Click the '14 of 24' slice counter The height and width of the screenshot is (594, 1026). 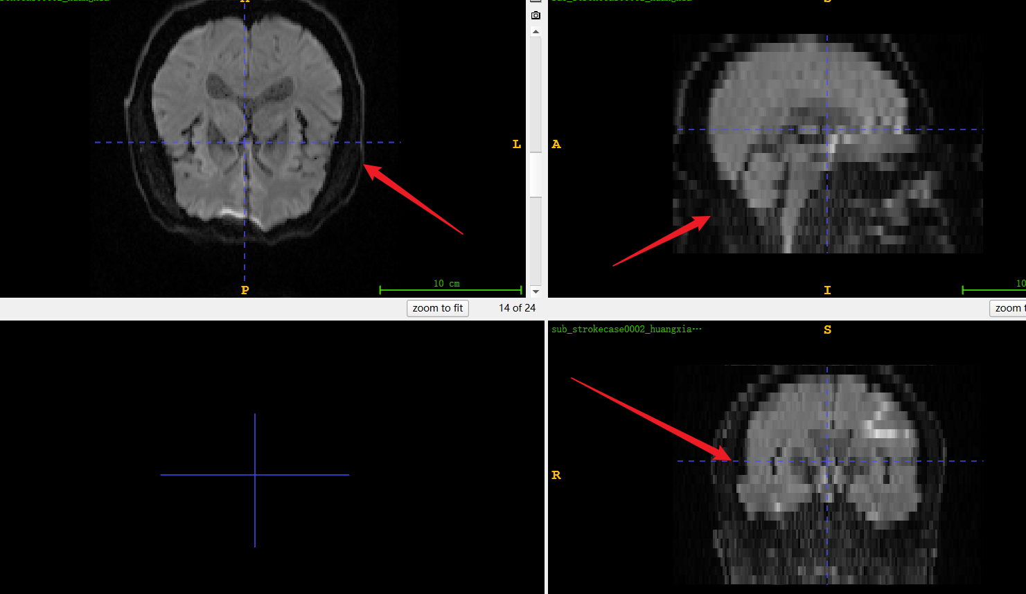click(x=517, y=308)
